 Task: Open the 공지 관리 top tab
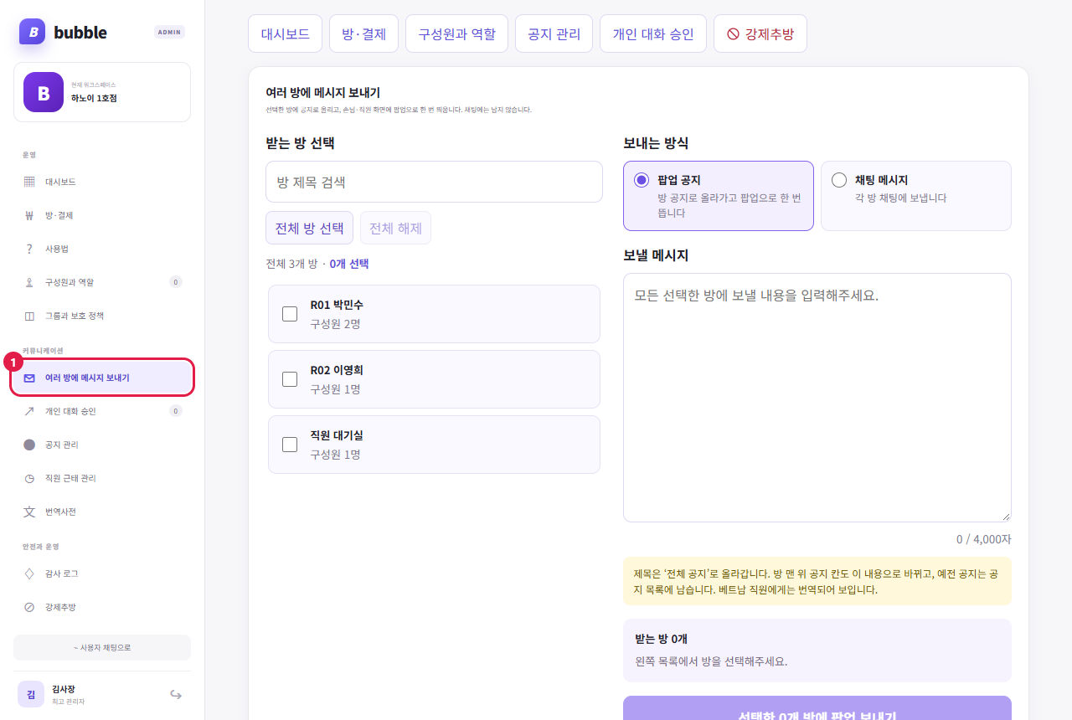click(x=554, y=33)
